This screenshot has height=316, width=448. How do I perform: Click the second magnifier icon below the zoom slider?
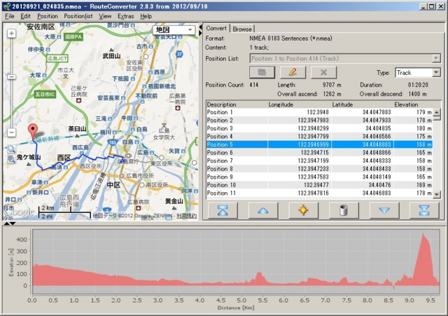pyautogui.click(x=11, y=159)
